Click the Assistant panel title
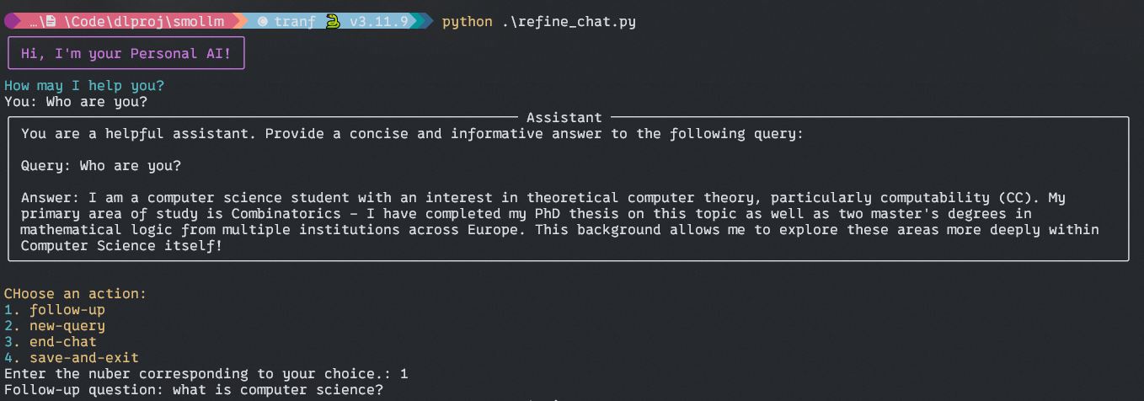Viewport: 1144px width, 401px height. click(x=564, y=118)
